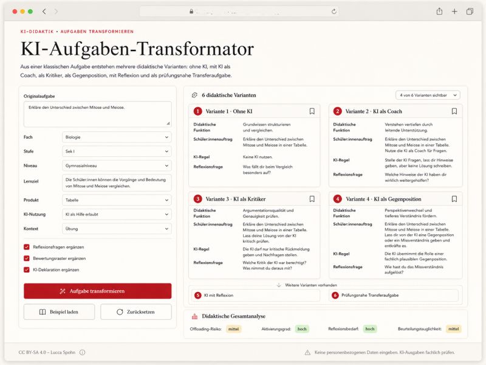This screenshot has width=486, height=365.
Task: Open collapsed variant 6 Prüfungsnahe Transferaufgabe
Action: click(x=394, y=295)
